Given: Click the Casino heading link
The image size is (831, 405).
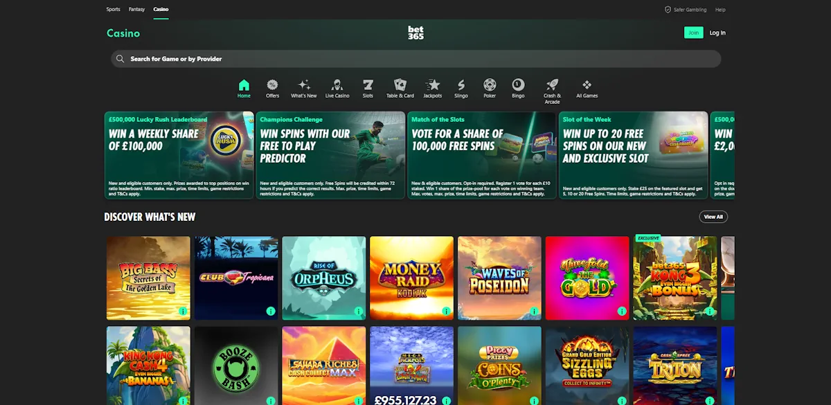Looking at the screenshot, I should (123, 33).
